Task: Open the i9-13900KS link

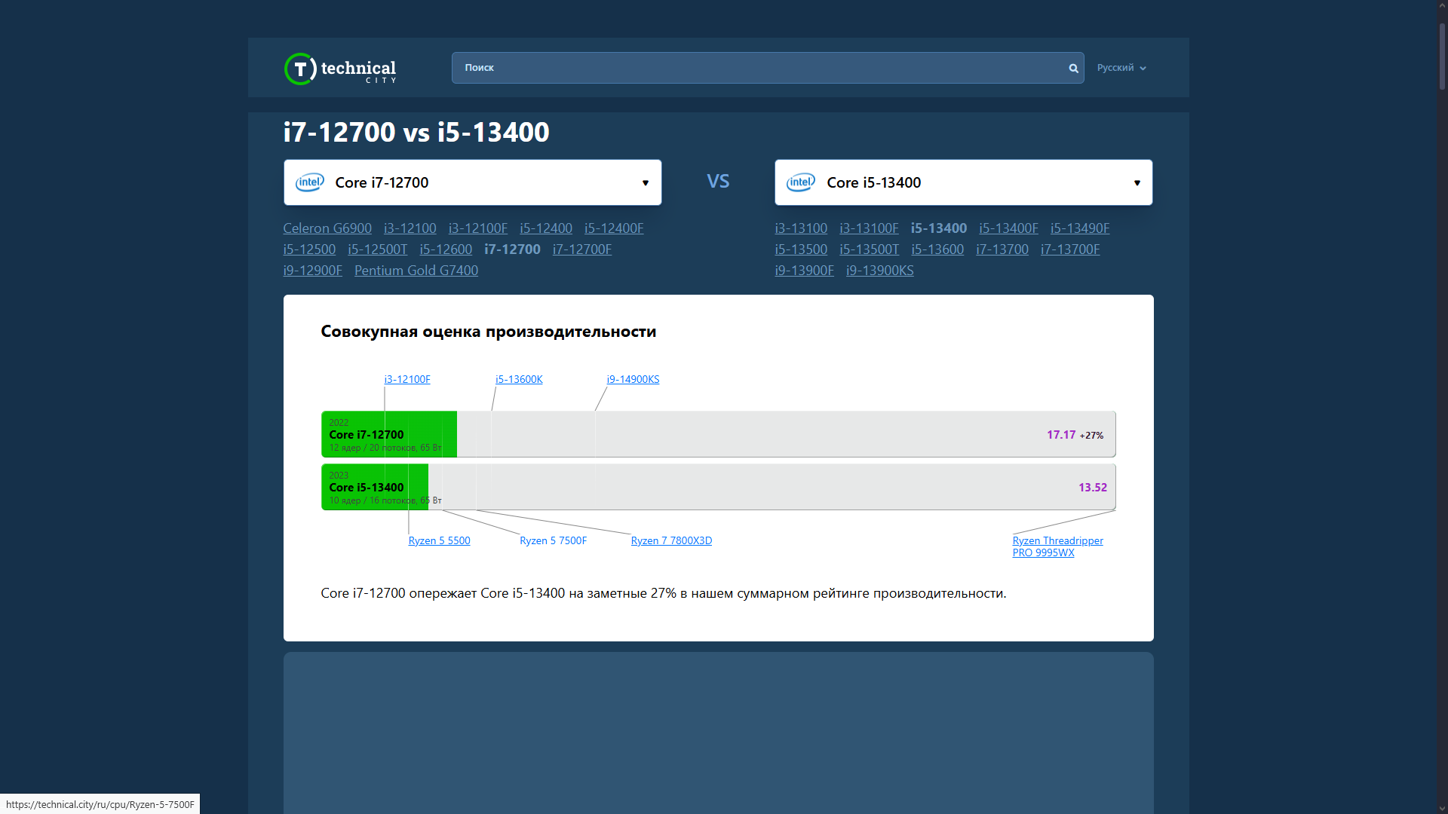Action: (x=880, y=271)
